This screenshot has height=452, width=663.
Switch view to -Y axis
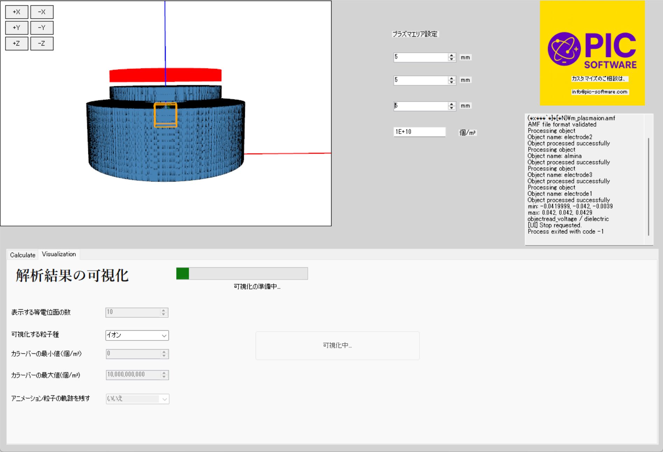[x=42, y=28]
